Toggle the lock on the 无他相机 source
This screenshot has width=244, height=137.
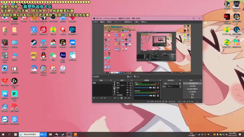(131, 95)
